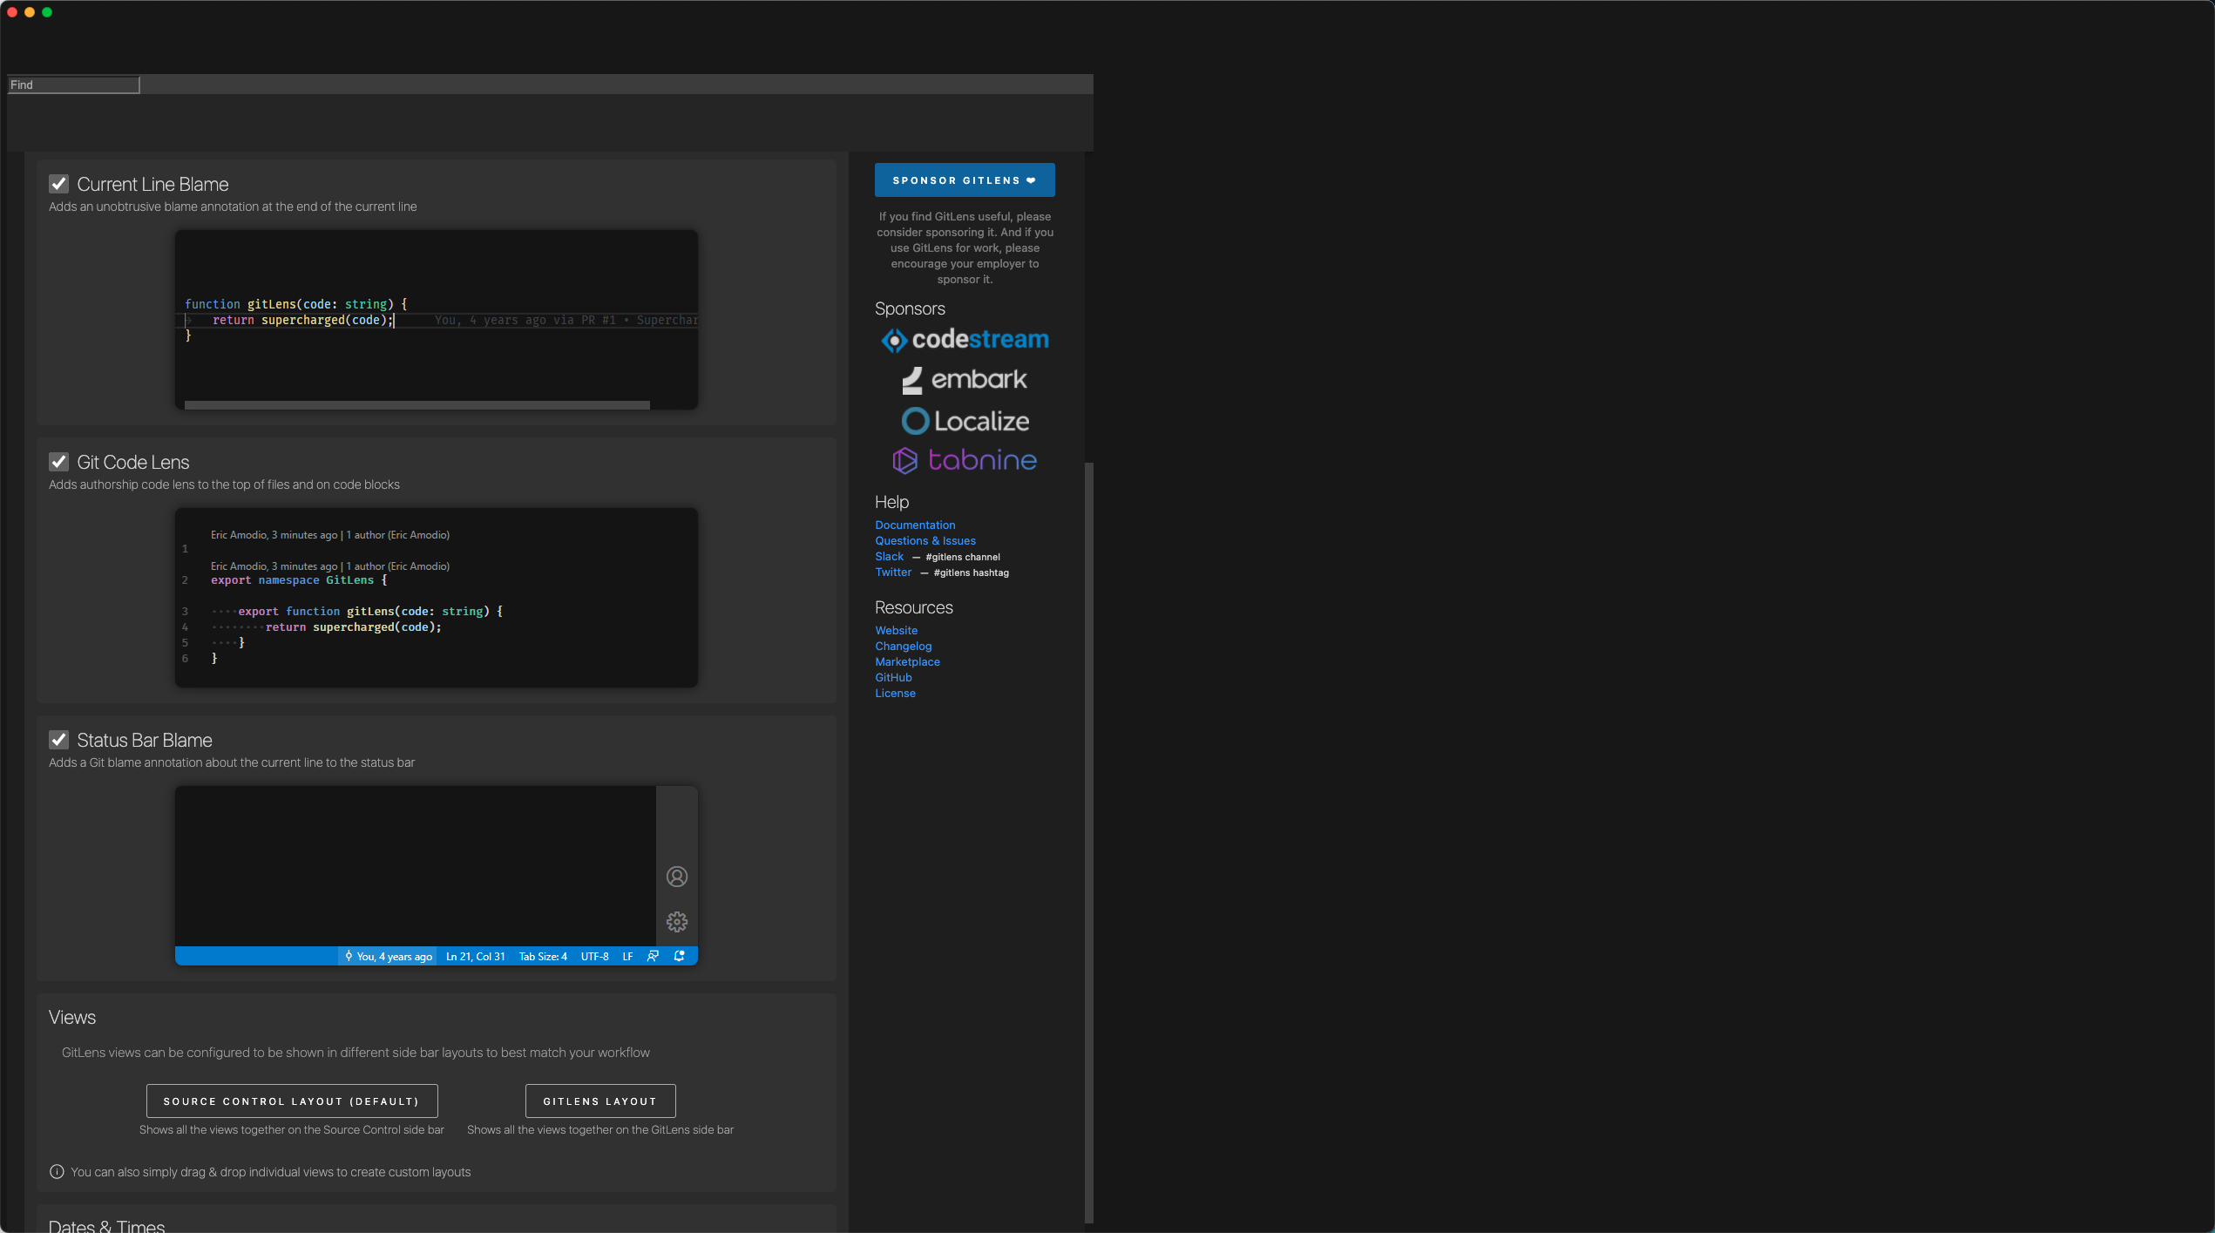Click the Embark sponsor logo
Screen dimensions: 2215x1233
coord(965,379)
